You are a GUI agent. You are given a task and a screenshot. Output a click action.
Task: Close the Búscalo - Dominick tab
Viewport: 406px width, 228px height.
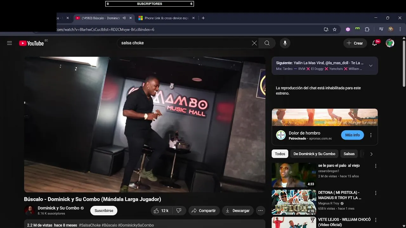pyautogui.click(x=130, y=18)
